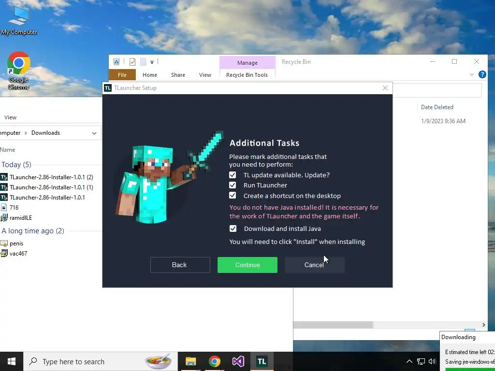Show hidden system tray icons
Image resolution: width=495 pixels, height=371 pixels.
coord(409,361)
